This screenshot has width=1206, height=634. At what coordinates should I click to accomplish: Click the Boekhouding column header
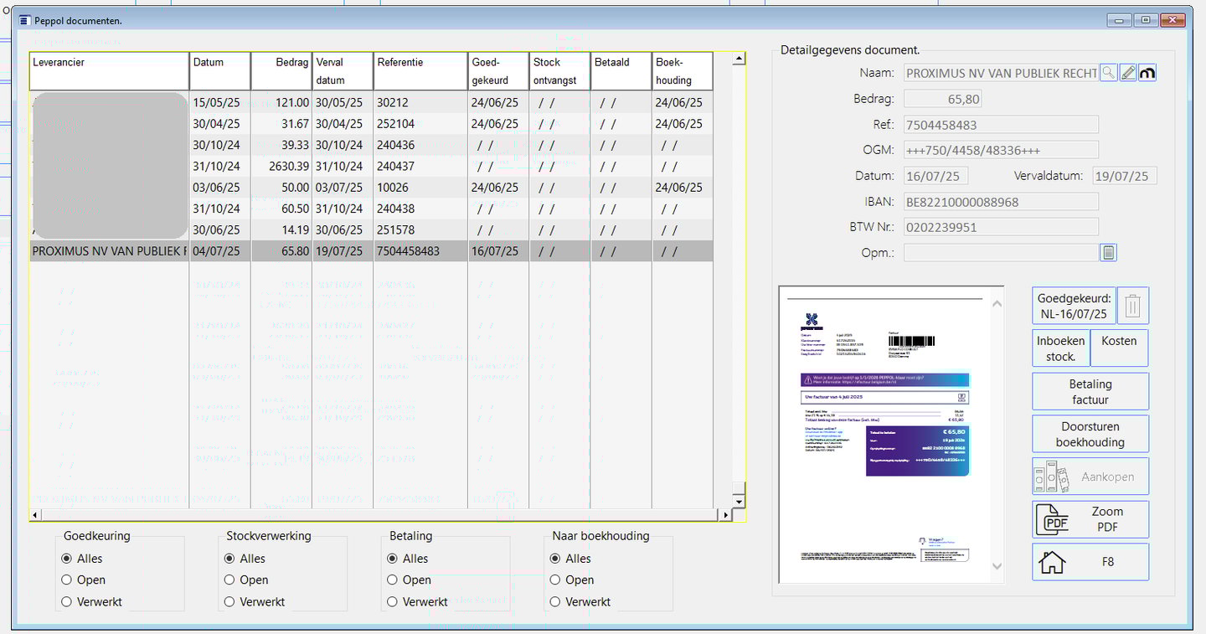coord(683,71)
